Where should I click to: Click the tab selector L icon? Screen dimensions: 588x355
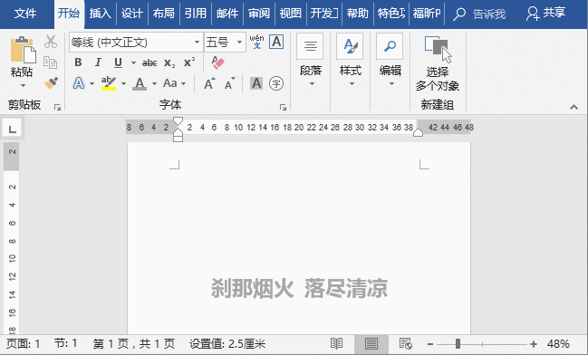click(x=13, y=129)
